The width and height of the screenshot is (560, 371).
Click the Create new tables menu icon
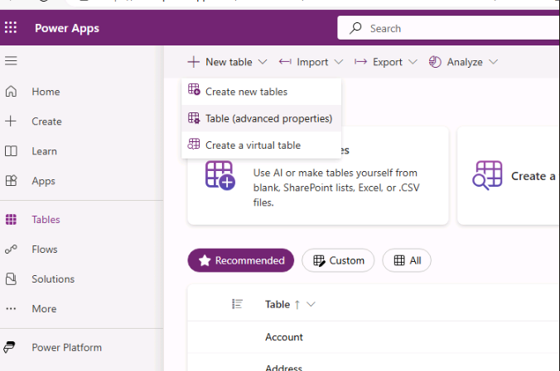[194, 89]
